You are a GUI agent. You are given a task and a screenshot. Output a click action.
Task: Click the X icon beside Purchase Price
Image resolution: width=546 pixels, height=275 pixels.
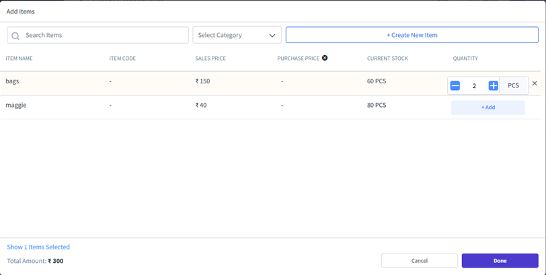pyautogui.click(x=325, y=58)
